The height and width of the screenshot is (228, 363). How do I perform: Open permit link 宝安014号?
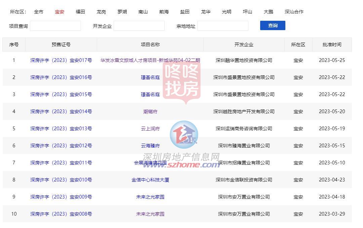(x=61, y=111)
